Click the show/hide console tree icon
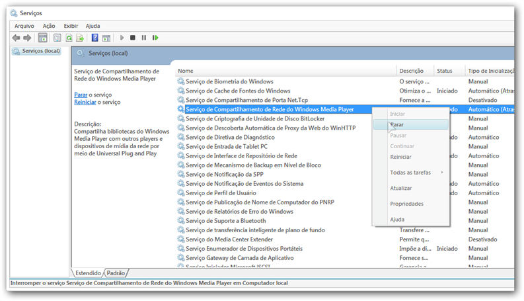The image size is (524, 301). [x=43, y=38]
